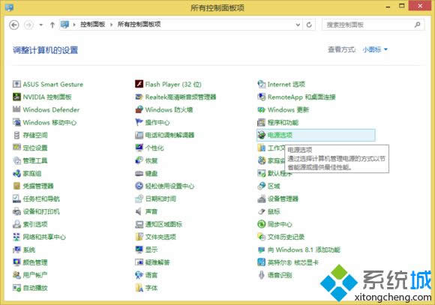Click the 设备和打印机 icon

pyautogui.click(x=16, y=211)
